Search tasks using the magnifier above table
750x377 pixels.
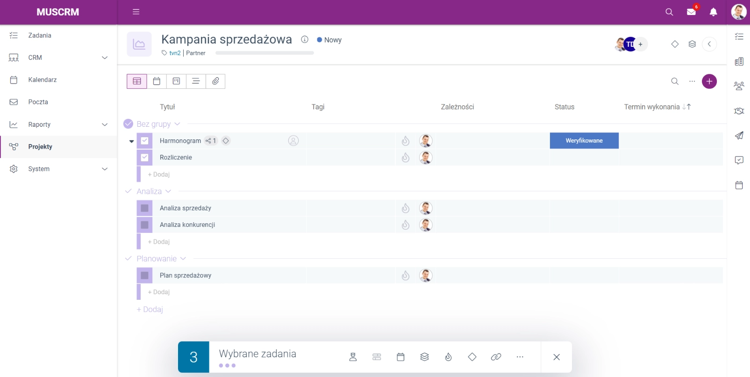675,81
